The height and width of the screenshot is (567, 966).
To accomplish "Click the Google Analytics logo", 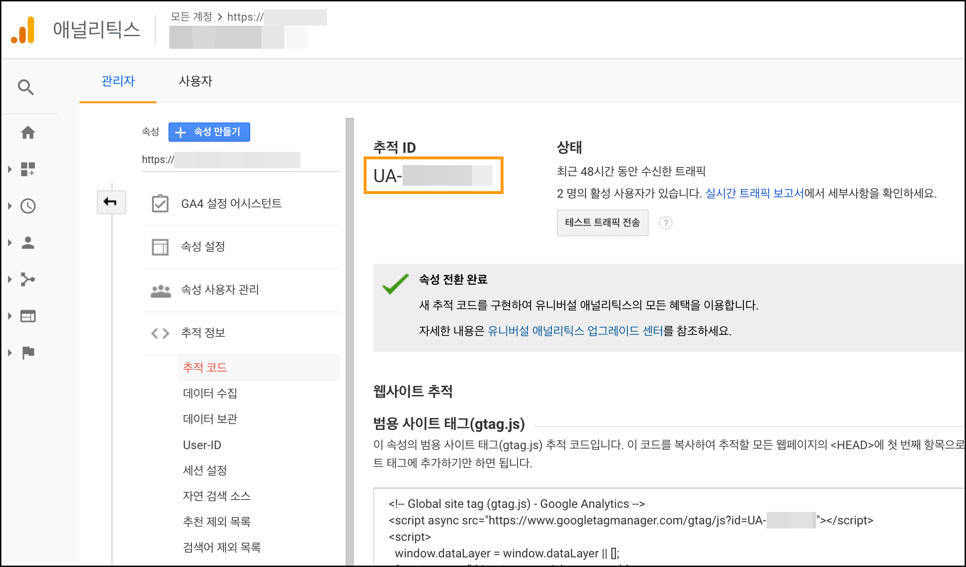I will [x=23, y=30].
